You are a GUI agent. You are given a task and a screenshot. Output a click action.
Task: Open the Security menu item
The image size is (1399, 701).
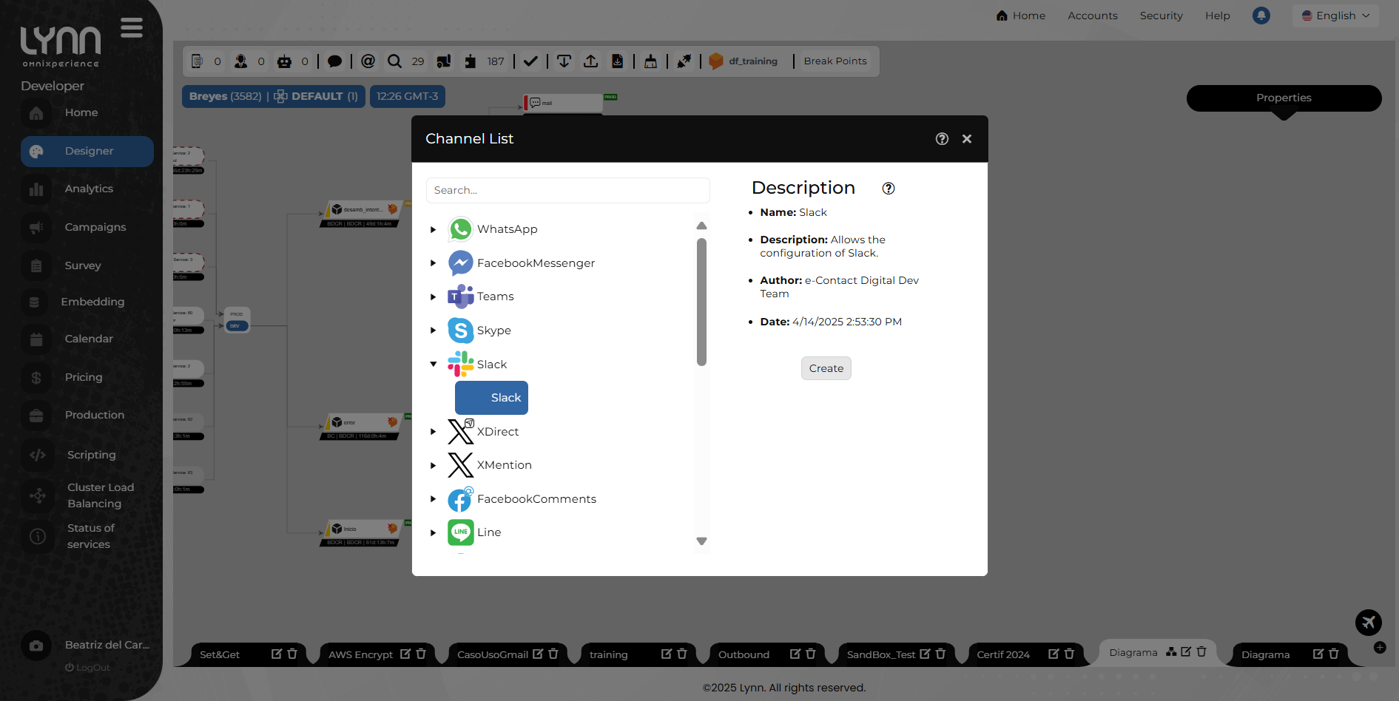(1161, 16)
